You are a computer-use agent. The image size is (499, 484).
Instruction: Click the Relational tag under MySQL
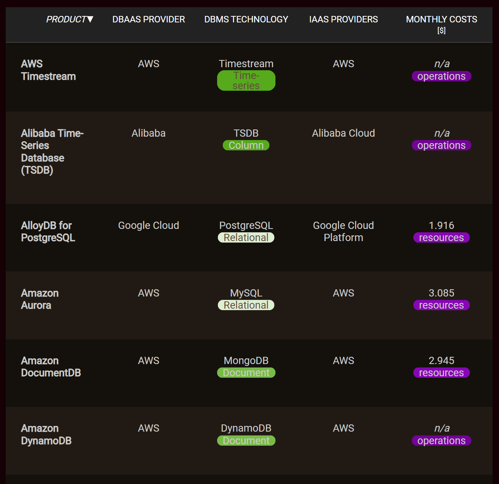coord(246,305)
